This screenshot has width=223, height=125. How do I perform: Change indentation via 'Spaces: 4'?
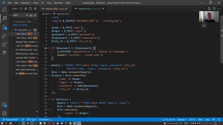(x=182, y=119)
